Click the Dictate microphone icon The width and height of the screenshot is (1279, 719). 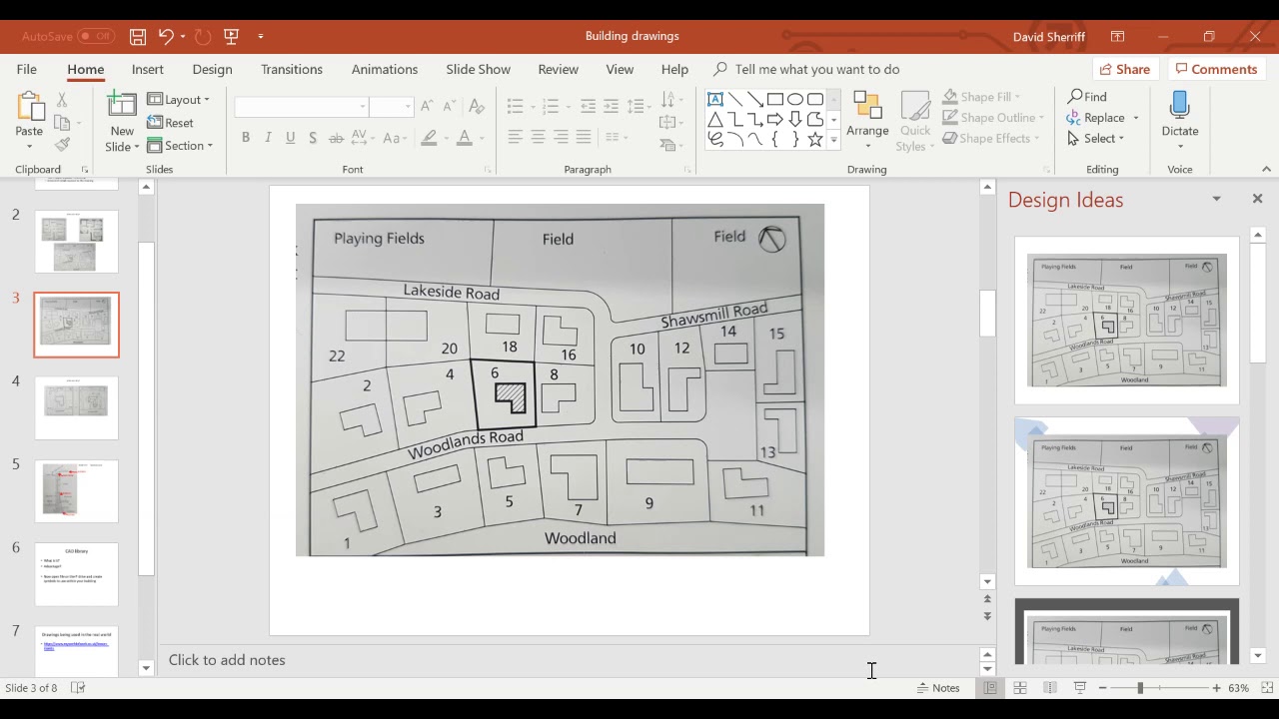tap(1179, 107)
